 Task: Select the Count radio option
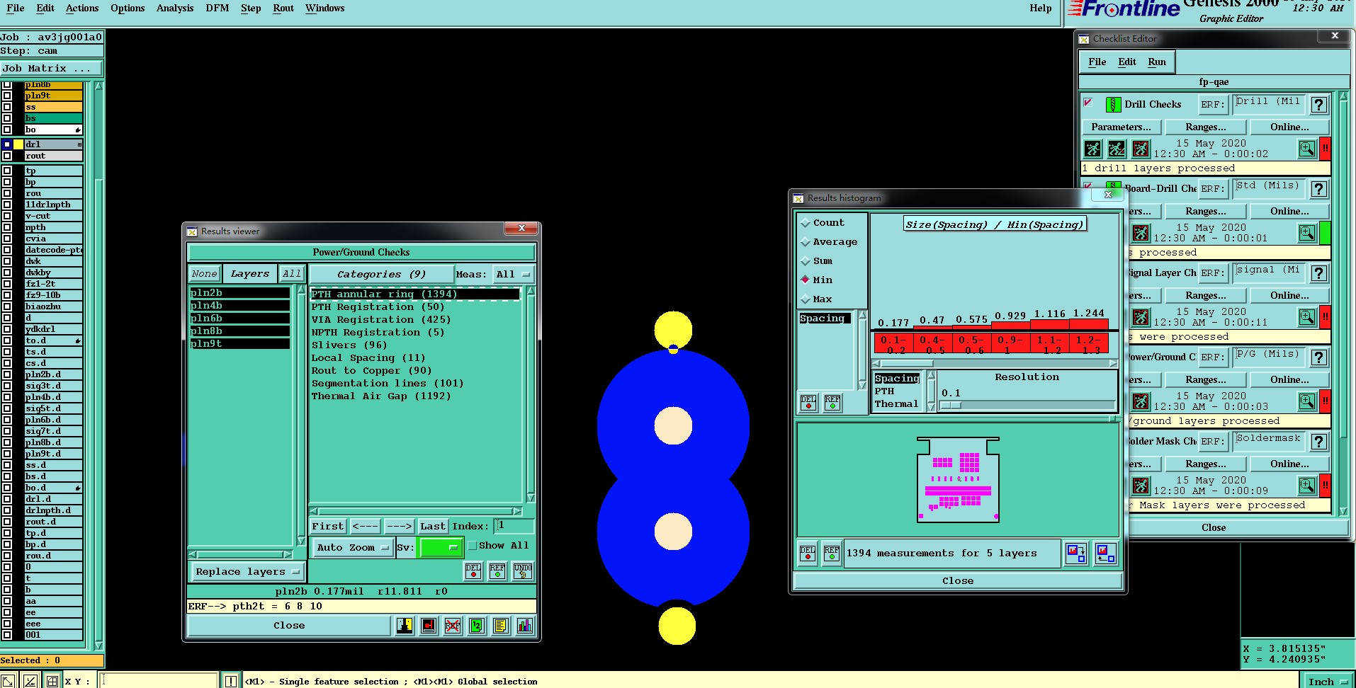tap(806, 223)
